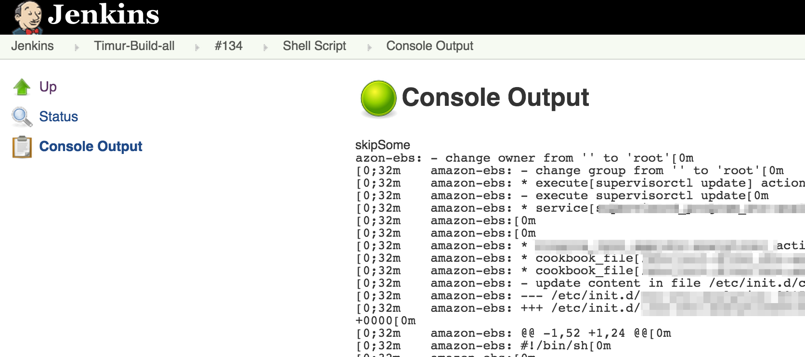Click the Jenkins butler mascot logo

[x=27, y=17]
